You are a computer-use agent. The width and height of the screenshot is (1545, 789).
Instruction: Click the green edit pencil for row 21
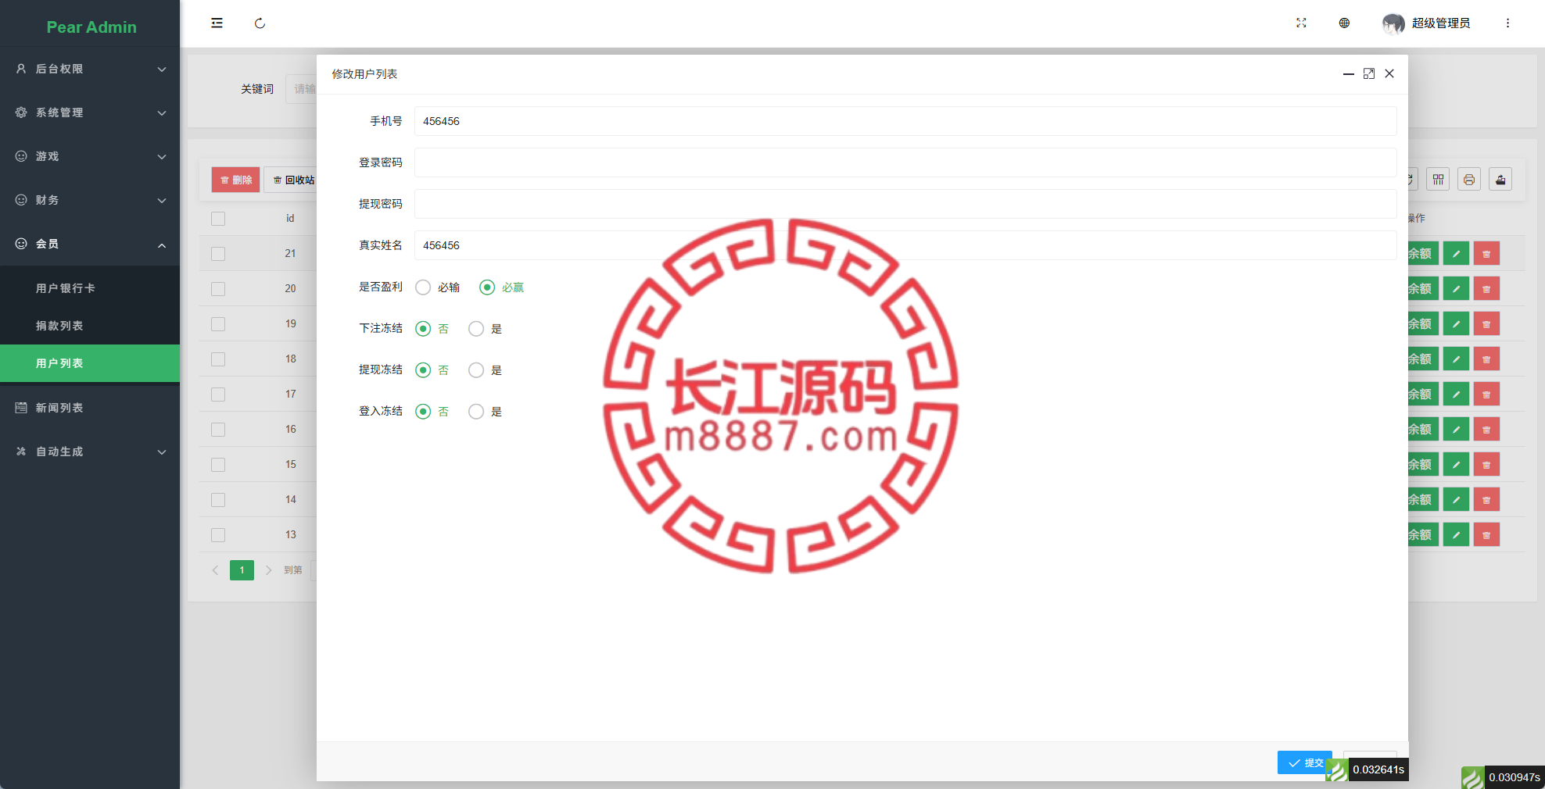click(x=1456, y=254)
